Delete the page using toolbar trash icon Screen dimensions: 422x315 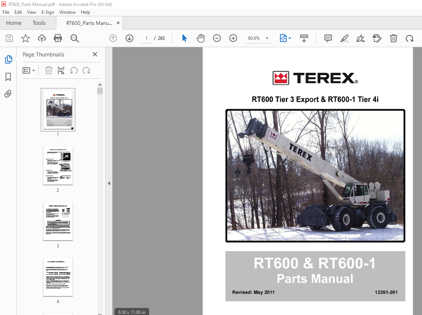(x=393, y=38)
